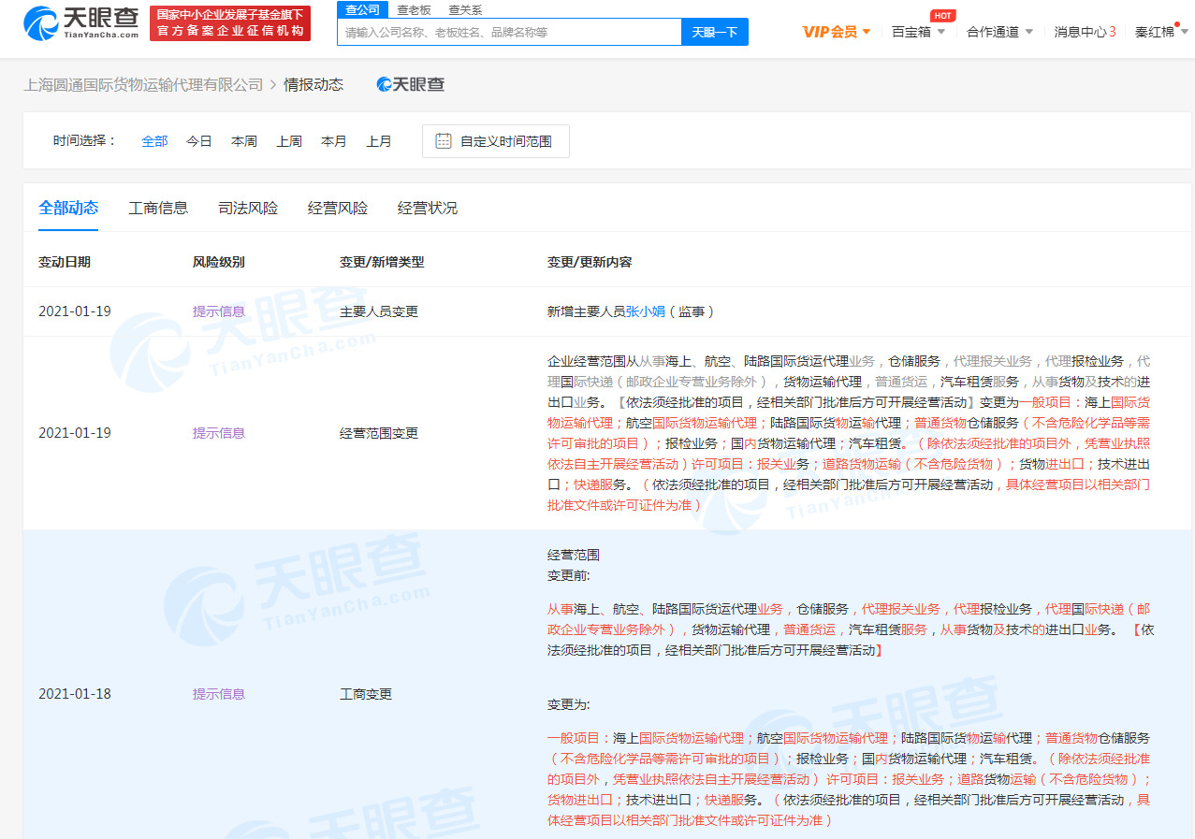
Task: Switch to the 司法风险 tab
Action: [x=248, y=208]
